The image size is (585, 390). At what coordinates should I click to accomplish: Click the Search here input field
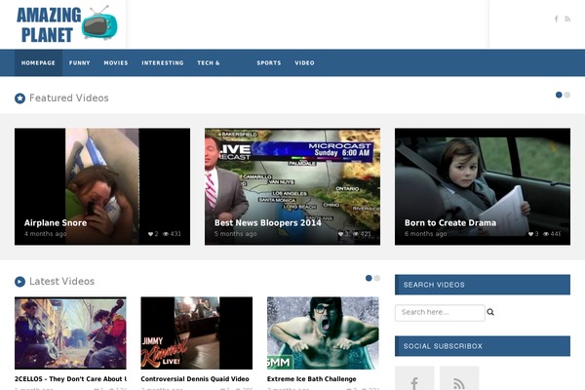[440, 312]
